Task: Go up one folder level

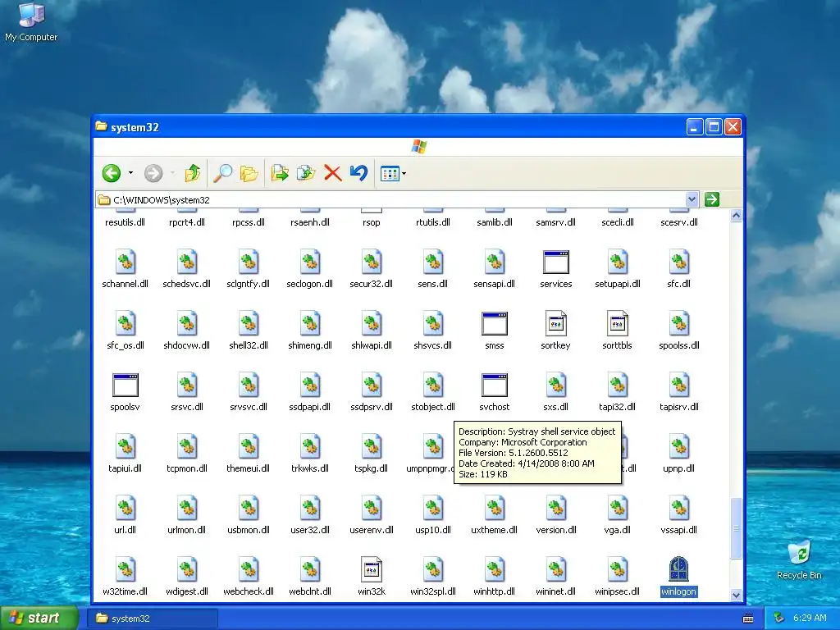Action: [x=192, y=173]
